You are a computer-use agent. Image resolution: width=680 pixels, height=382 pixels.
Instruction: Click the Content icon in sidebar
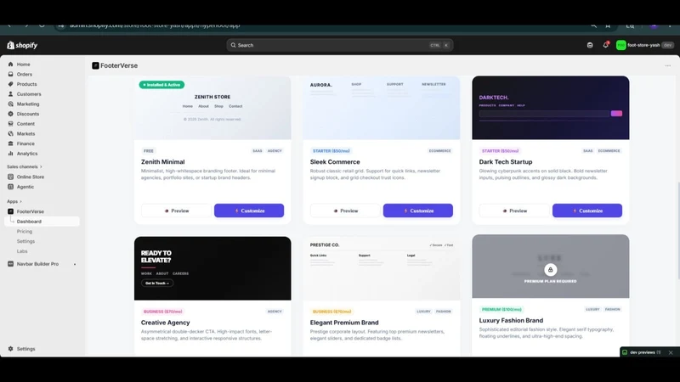pos(10,124)
